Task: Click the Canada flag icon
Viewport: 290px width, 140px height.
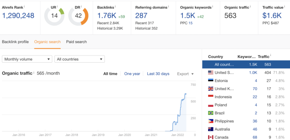Action: click(x=211, y=137)
